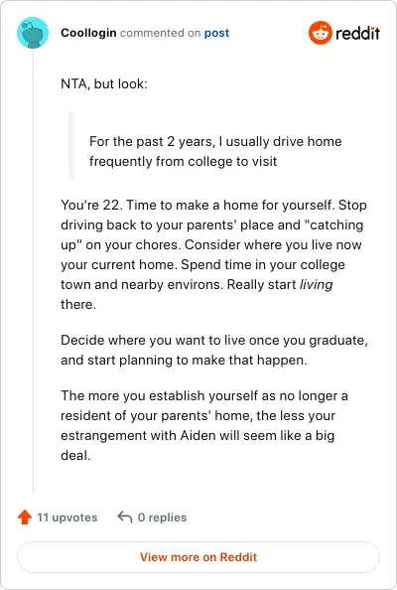The height and width of the screenshot is (590, 397).
Task: Open the Coollogin username profile
Action: click(88, 33)
